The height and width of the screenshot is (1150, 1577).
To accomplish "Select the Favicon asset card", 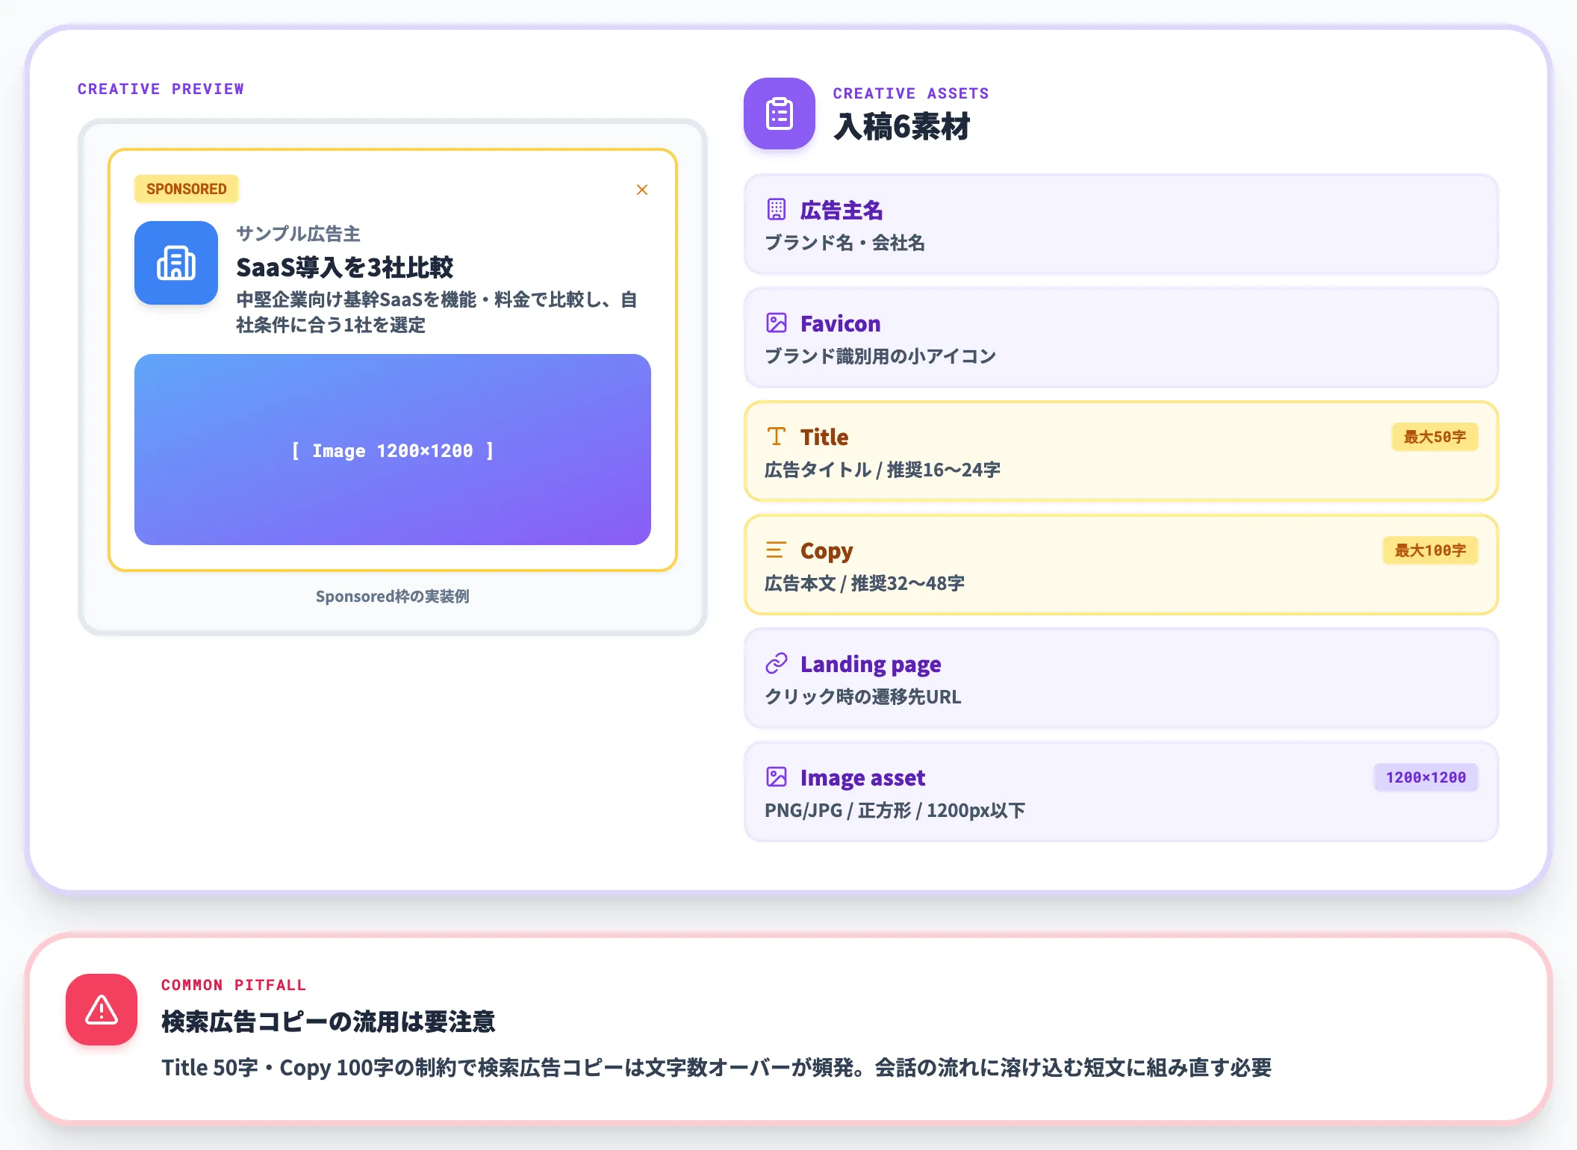I will 1122,338.
